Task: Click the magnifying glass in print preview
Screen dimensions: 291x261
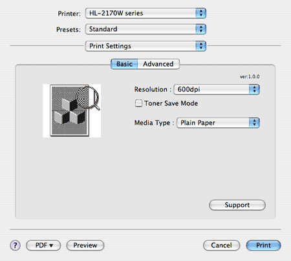Action: click(x=89, y=98)
